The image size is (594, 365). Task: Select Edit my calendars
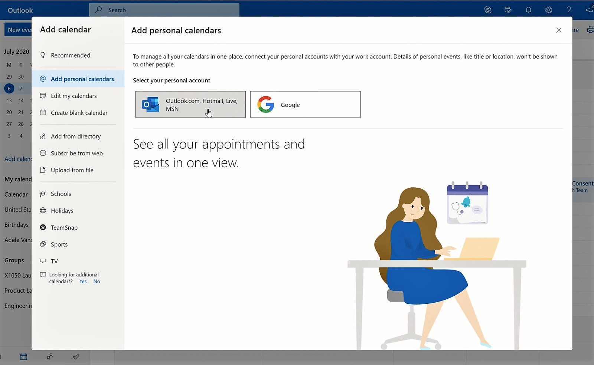tap(74, 96)
